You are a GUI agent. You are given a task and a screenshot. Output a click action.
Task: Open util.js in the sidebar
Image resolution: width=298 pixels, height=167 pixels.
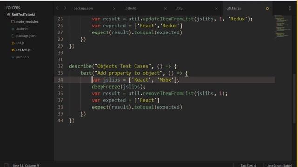[x=20, y=43]
